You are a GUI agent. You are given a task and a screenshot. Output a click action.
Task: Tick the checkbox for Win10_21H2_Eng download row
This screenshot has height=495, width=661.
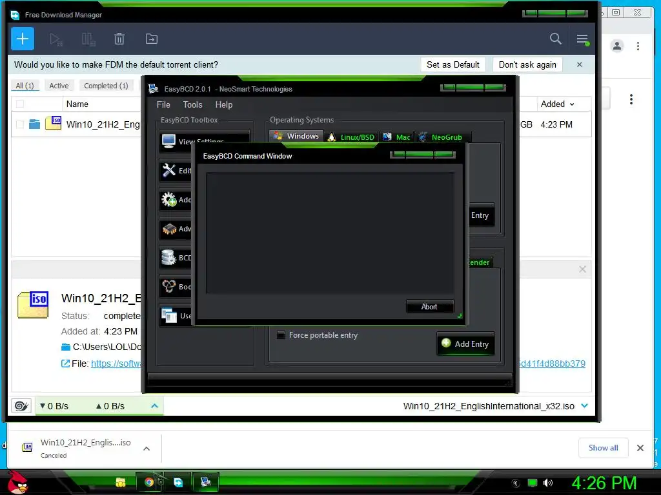(20, 124)
